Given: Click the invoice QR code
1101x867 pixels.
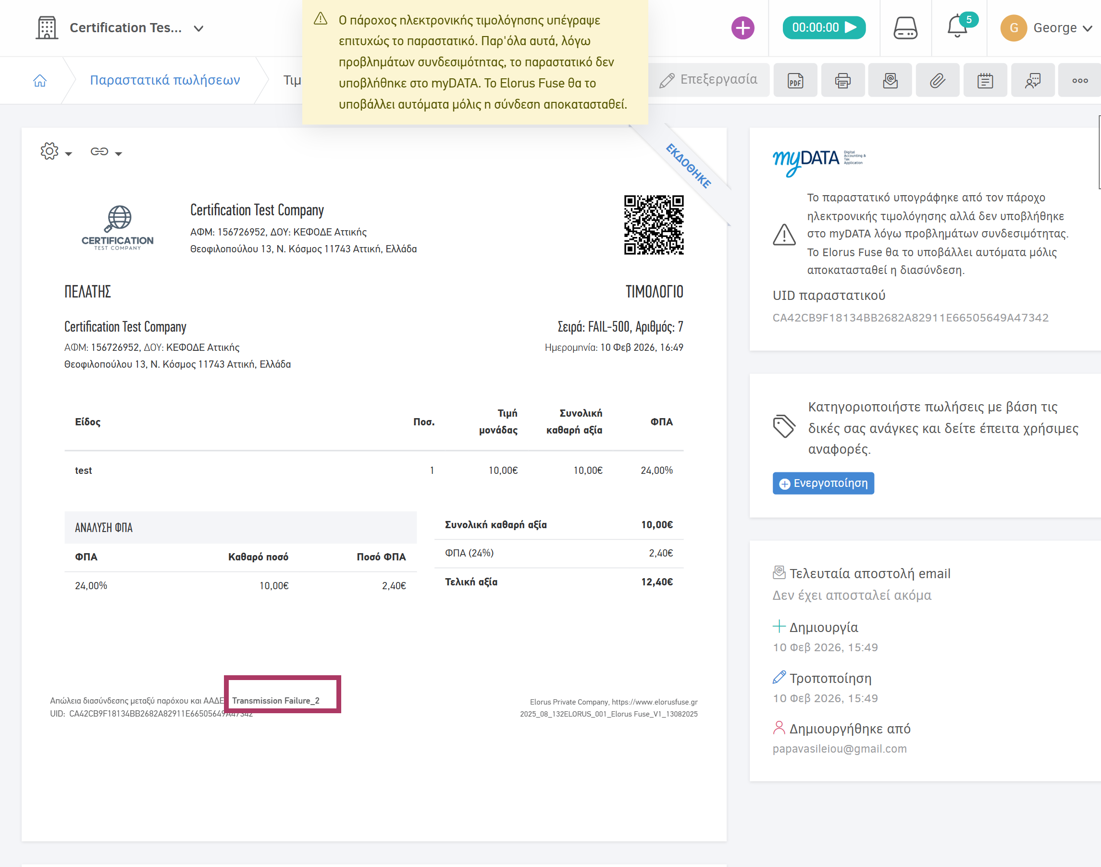Looking at the screenshot, I should point(653,225).
